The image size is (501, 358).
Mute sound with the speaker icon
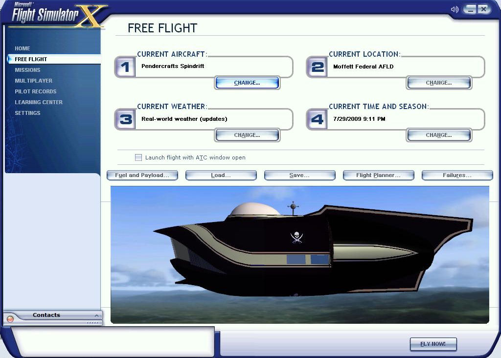tap(455, 9)
